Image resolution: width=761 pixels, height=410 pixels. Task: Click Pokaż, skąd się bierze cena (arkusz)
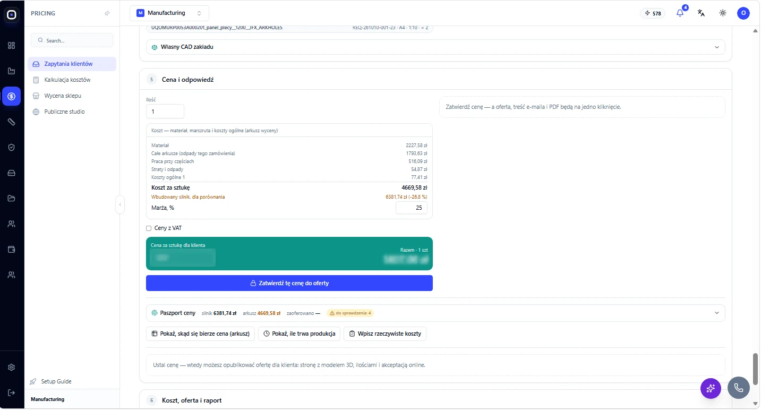pos(200,334)
